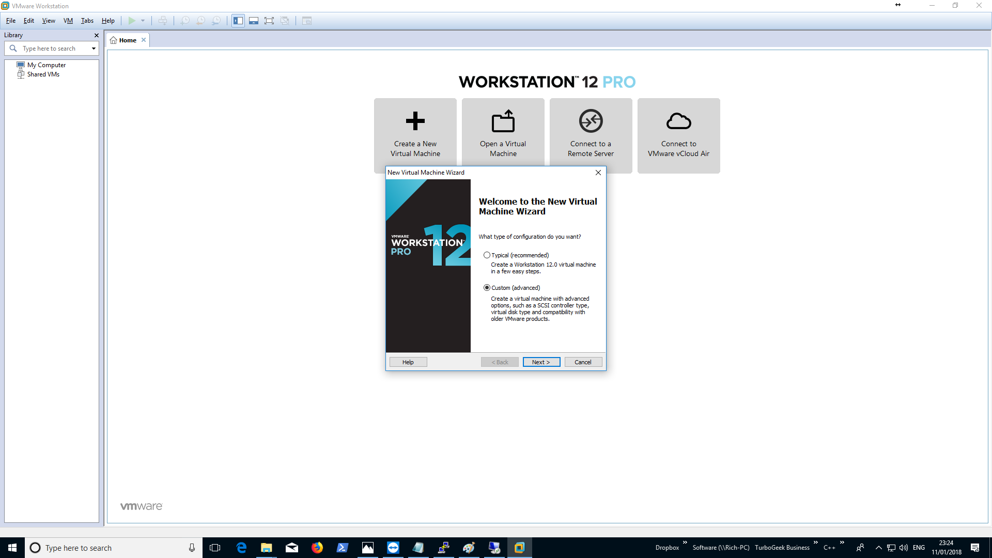
Task: Open the Paint icon in the taskbar
Action: (469, 548)
